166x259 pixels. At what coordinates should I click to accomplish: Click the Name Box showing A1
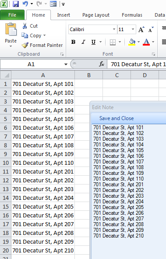[x=32, y=64]
